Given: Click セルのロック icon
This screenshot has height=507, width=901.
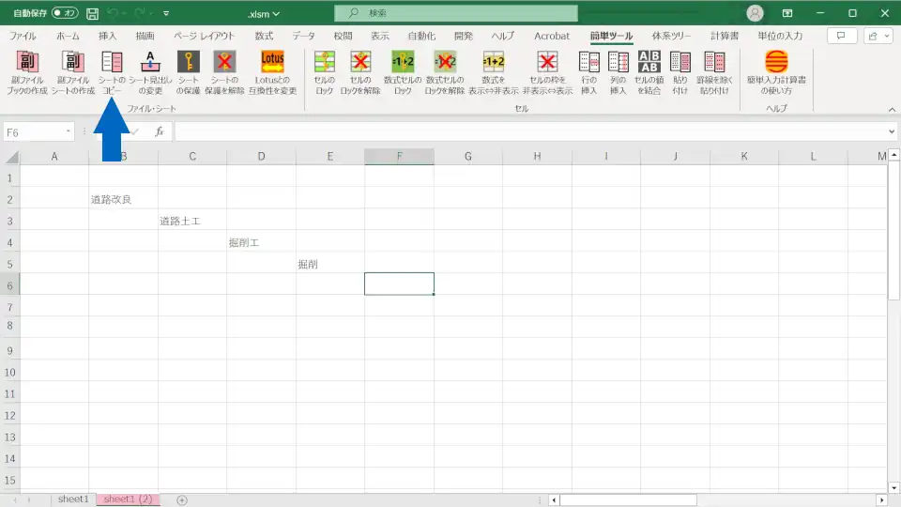Looking at the screenshot, I should [x=324, y=62].
